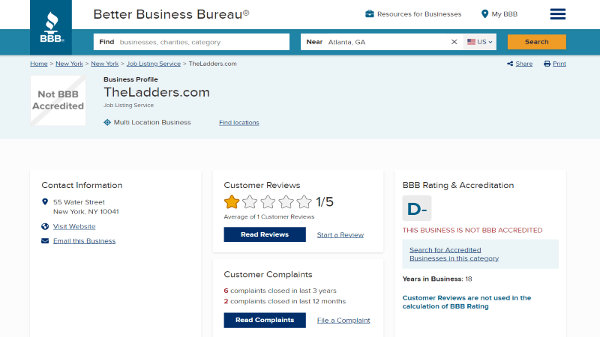
Task: Click Read Complaints button
Action: (x=265, y=321)
